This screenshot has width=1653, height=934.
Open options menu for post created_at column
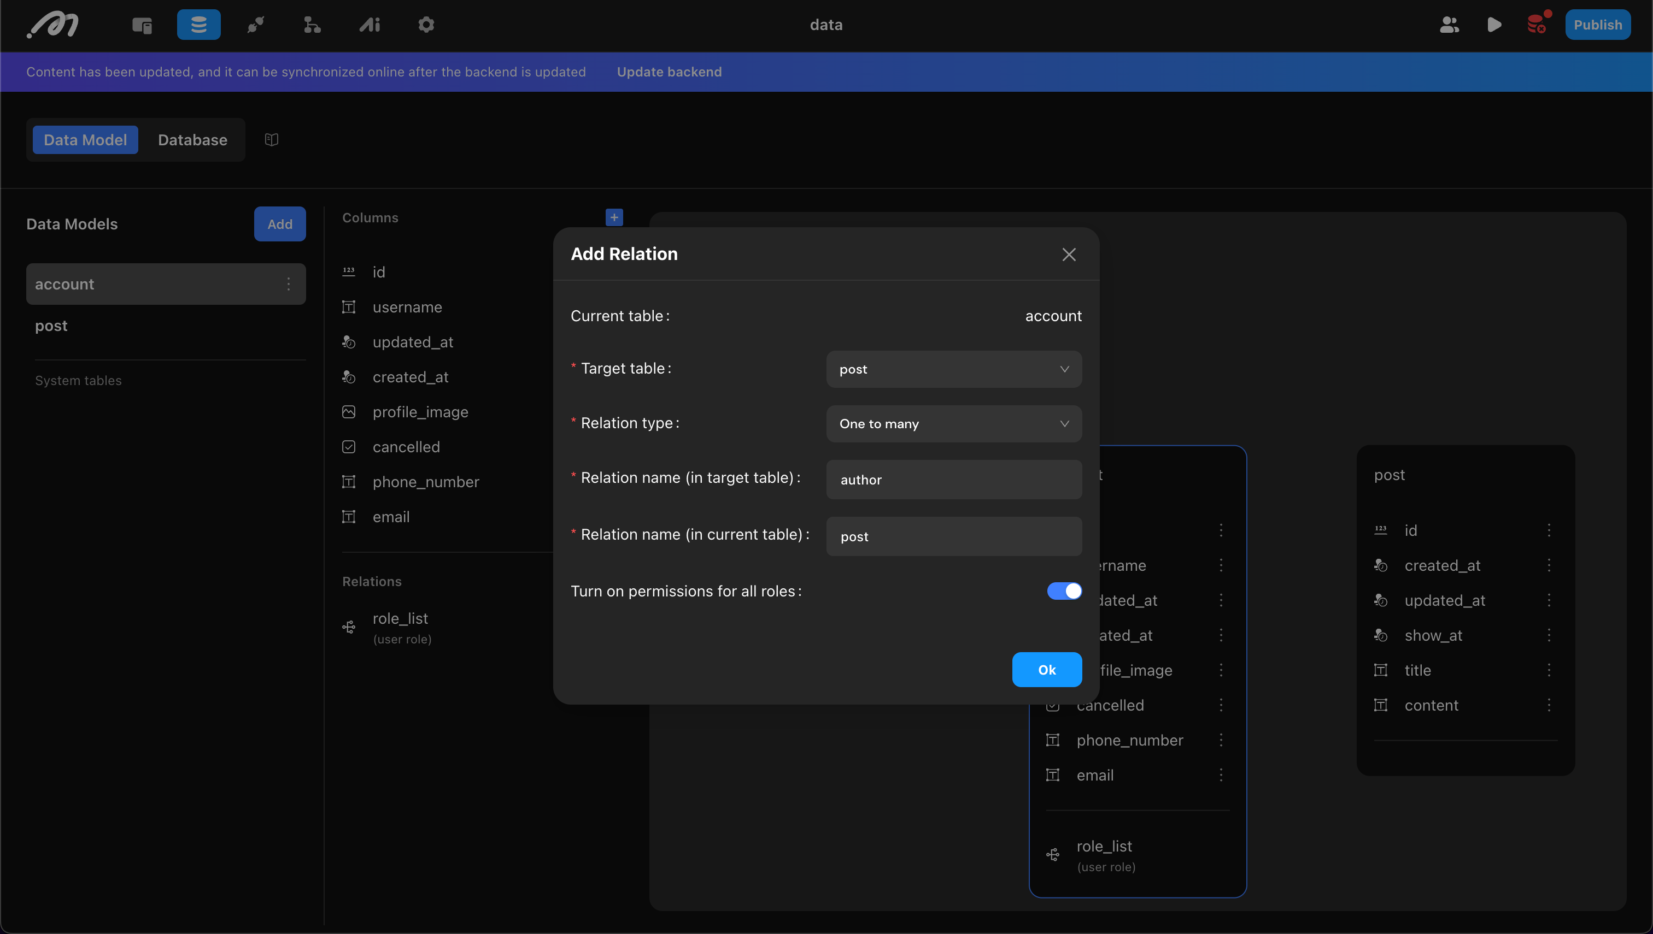pos(1549,565)
